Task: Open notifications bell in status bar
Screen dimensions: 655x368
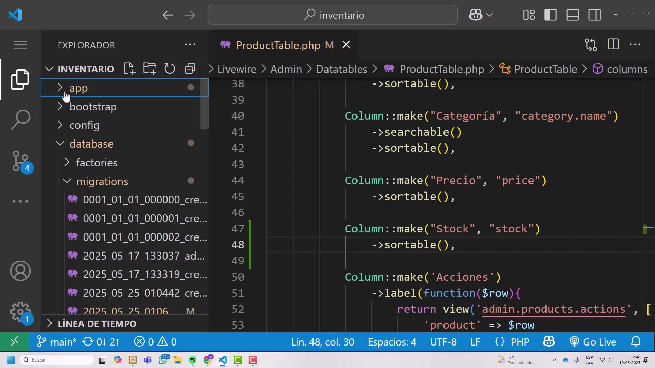Action: point(636,341)
